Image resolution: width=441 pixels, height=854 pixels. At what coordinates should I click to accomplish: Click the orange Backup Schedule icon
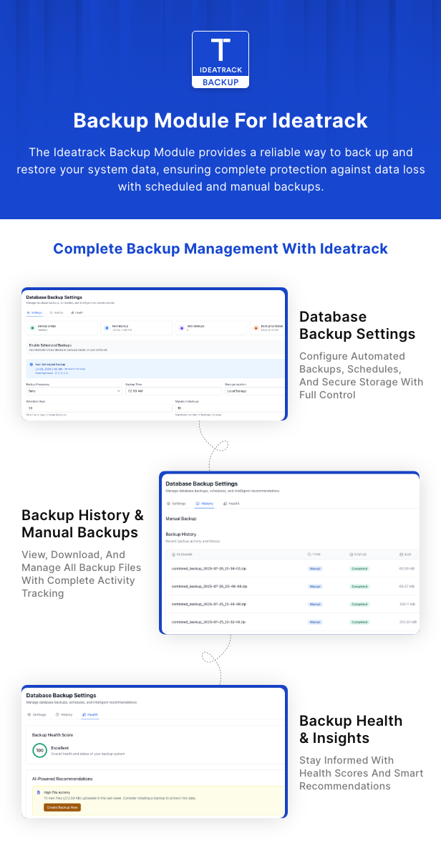(256, 328)
